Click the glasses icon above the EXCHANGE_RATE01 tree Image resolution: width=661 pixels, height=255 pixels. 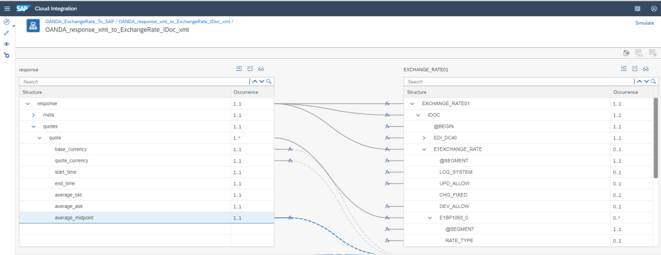646,68
